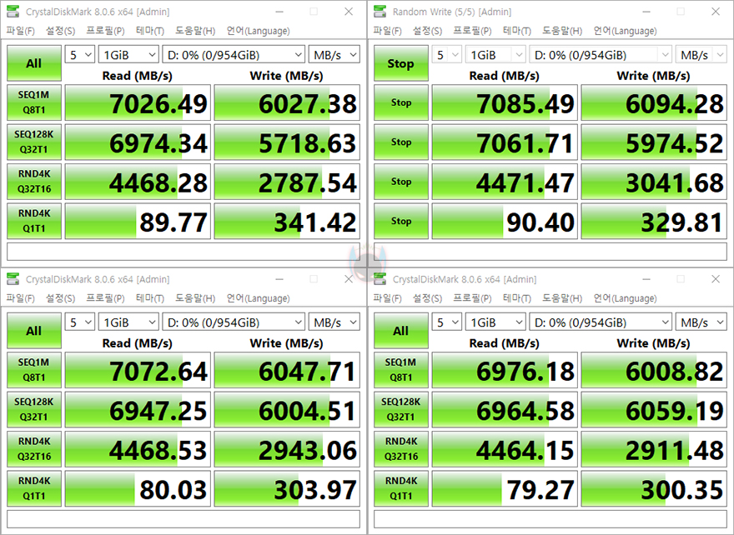The height and width of the screenshot is (535, 734).
Task: Run RND4K Q1T1 test in bottom-left window
Action: [x=33, y=488]
